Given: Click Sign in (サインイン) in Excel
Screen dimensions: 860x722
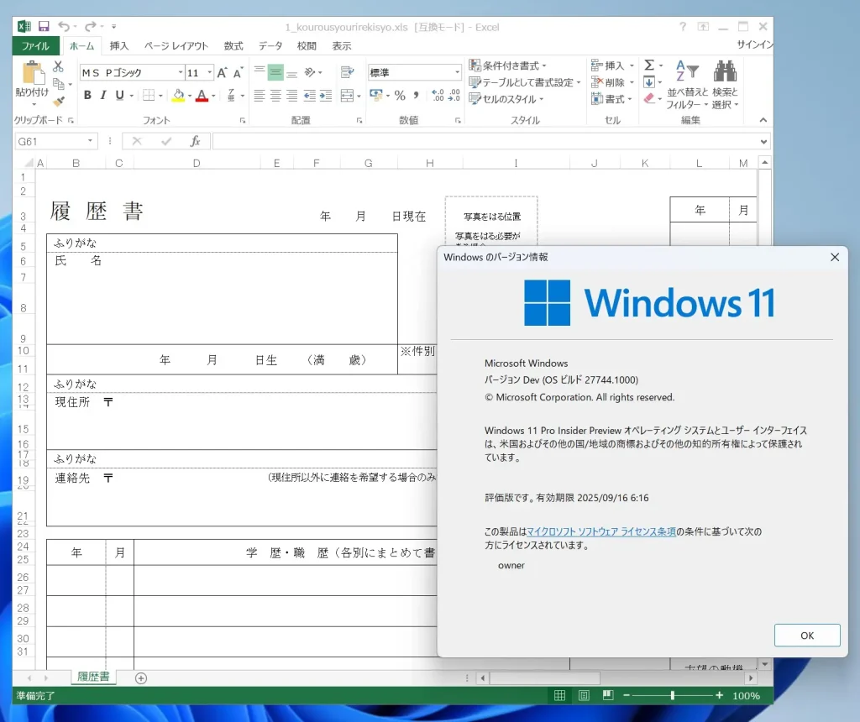Looking at the screenshot, I should (x=755, y=44).
